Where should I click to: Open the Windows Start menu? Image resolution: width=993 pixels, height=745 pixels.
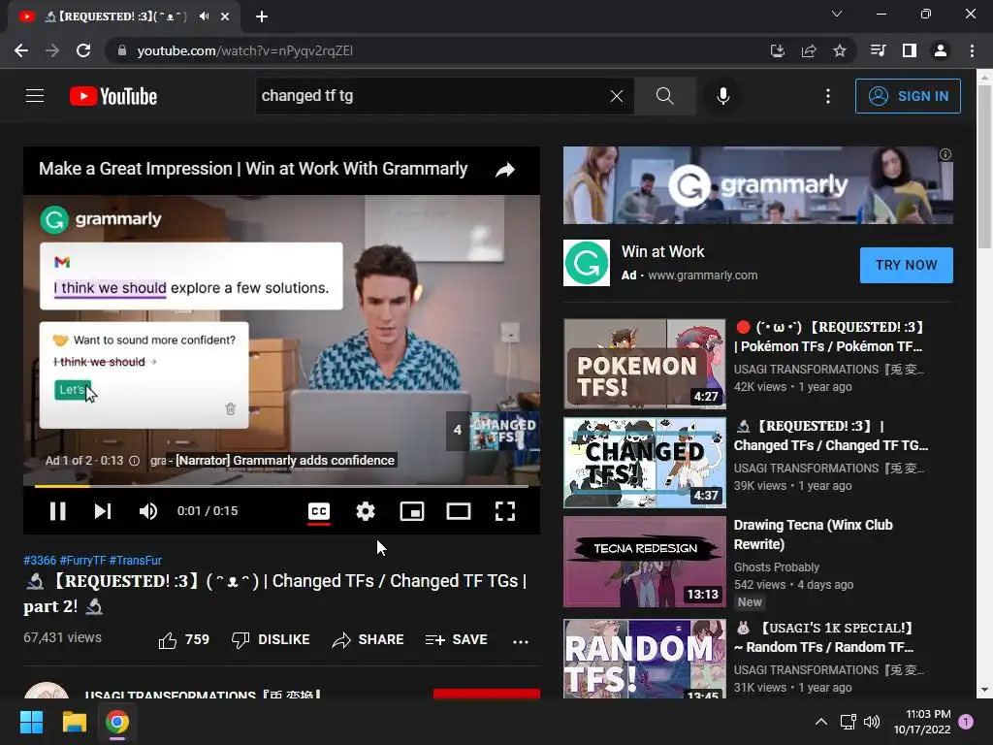31,722
